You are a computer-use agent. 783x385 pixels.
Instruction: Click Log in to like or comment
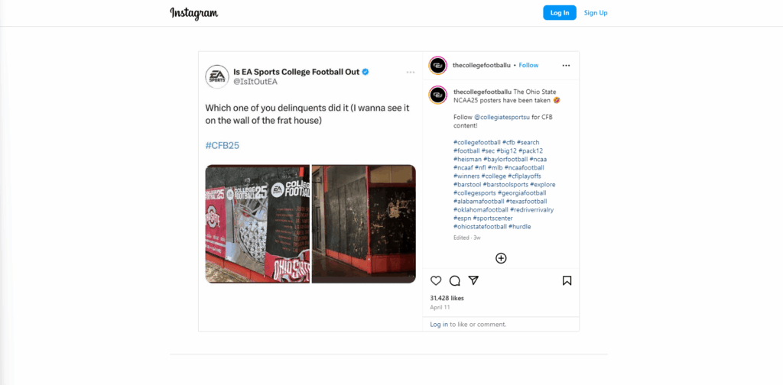439,324
